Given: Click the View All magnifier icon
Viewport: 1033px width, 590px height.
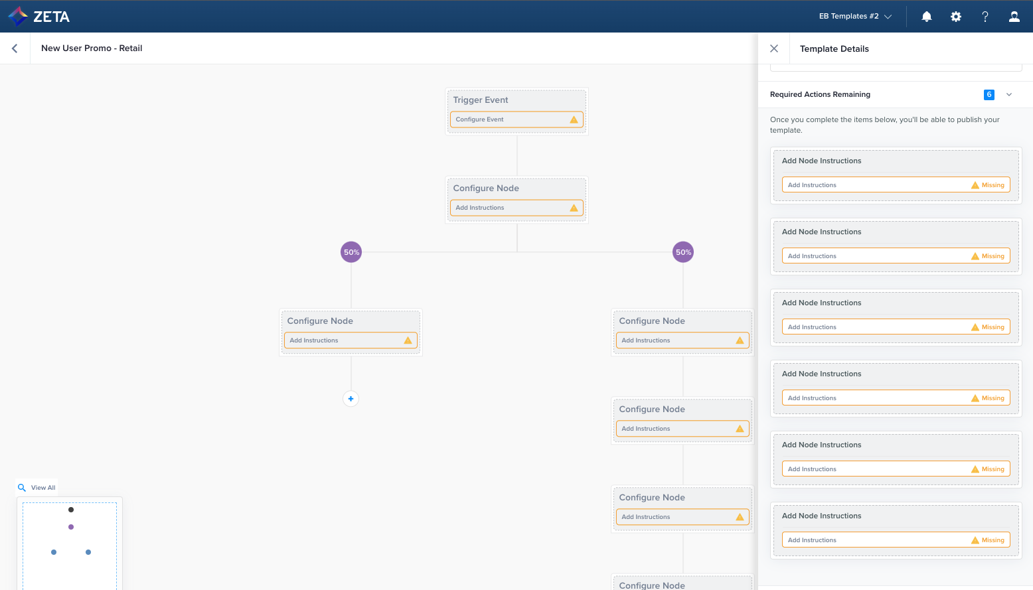Looking at the screenshot, I should coord(22,488).
